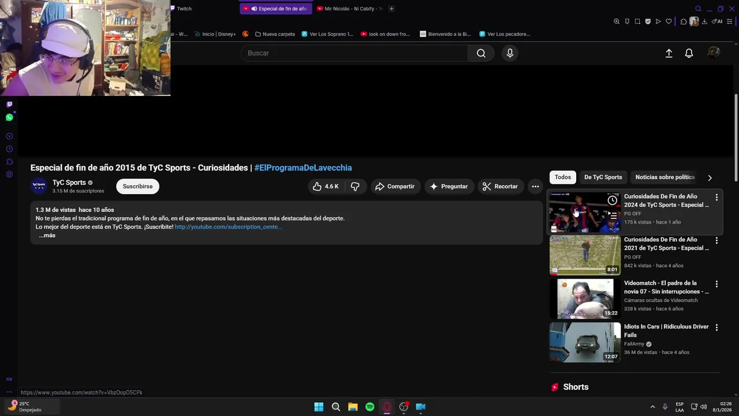Open the browser easy setup sliders icon
This screenshot has height=416, width=739.
click(730, 21)
